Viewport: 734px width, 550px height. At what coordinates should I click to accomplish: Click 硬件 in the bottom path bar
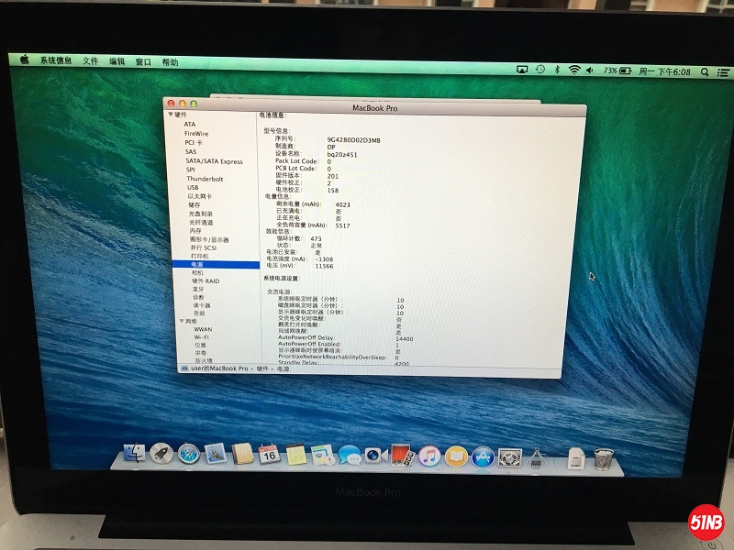point(262,368)
